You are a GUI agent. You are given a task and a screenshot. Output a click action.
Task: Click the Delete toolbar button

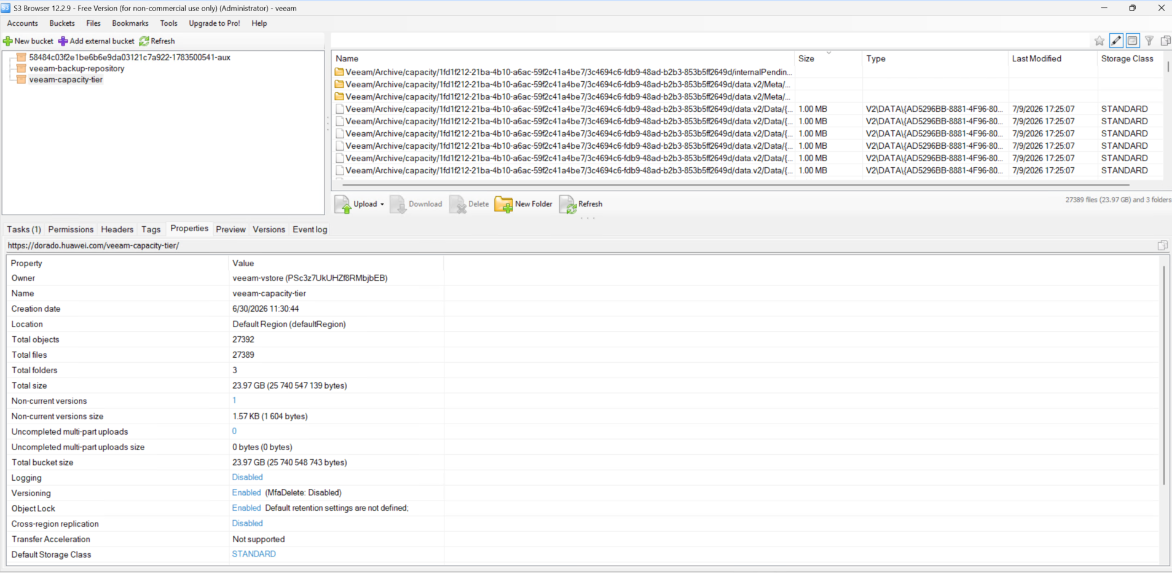(469, 204)
